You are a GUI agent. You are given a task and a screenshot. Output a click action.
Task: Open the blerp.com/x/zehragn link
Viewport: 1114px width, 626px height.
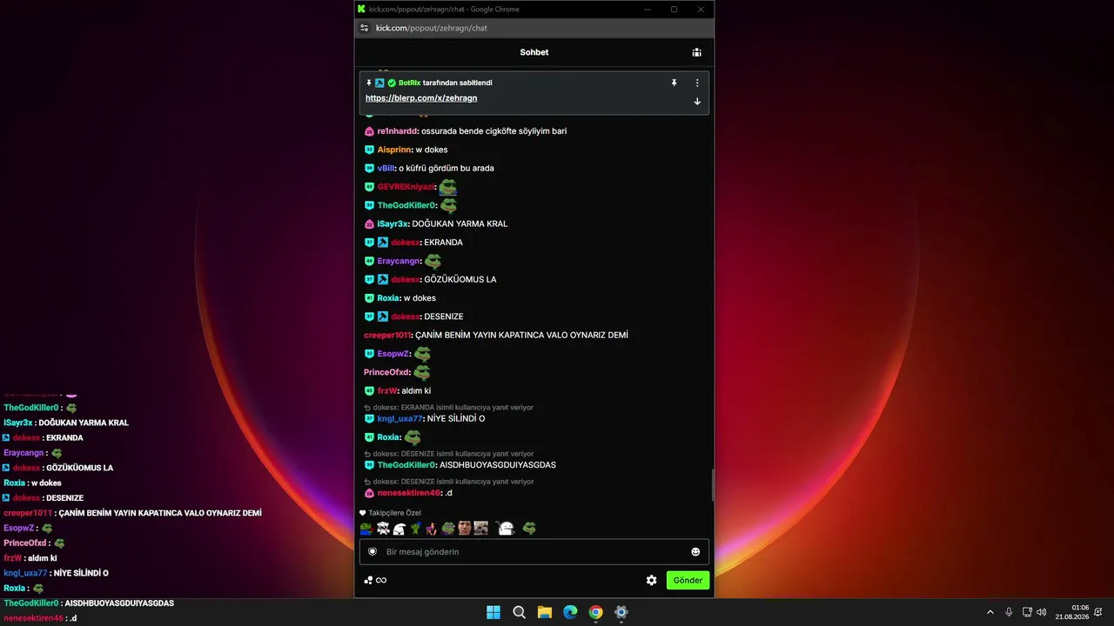pos(421,98)
